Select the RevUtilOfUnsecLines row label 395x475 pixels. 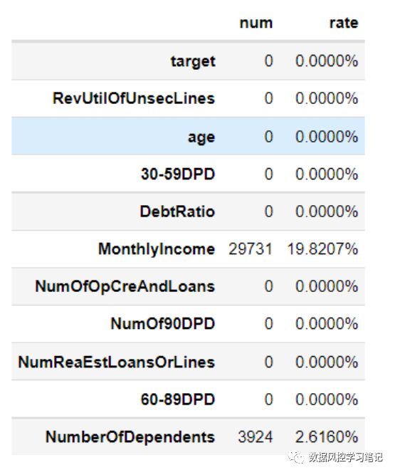tap(134, 98)
